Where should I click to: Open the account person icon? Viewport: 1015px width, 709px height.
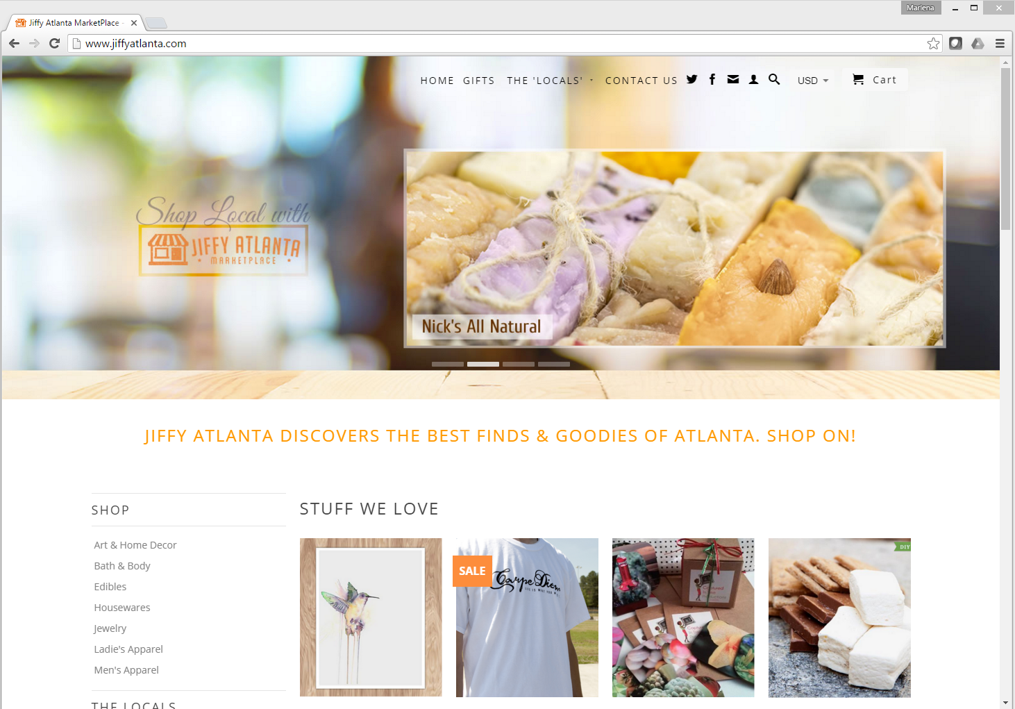(754, 79)
